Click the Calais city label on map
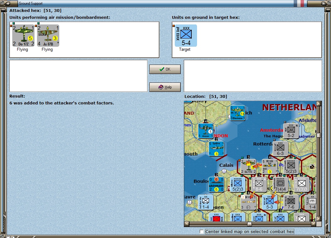The image size is (331, 238). (226, 165)
